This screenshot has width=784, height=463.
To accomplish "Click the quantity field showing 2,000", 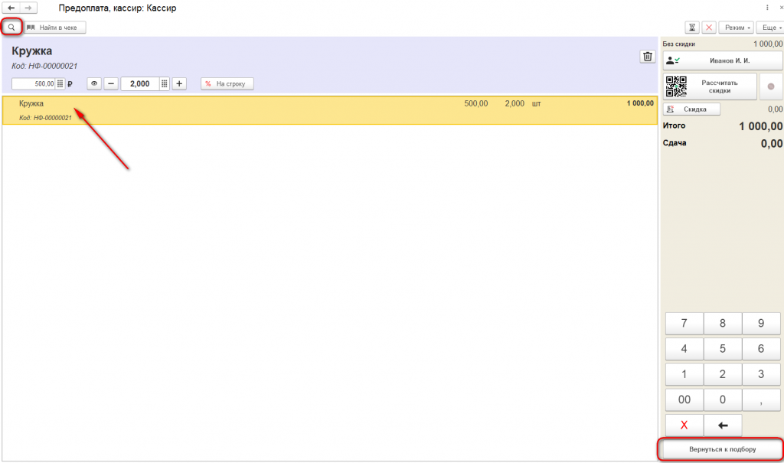I will point(140,84).
